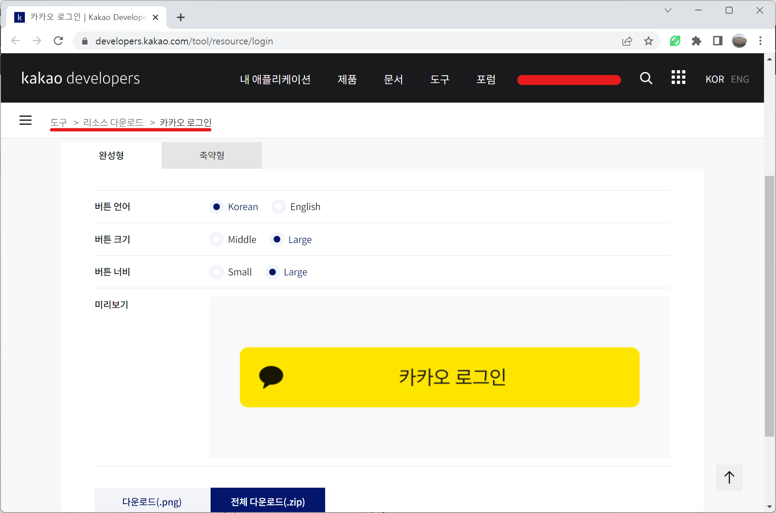Select English button language
This screenshot has width=776, height=513.
point(279,207)
